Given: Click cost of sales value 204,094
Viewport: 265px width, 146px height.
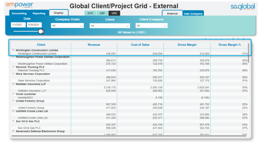Looking at the screenshot, I should pyautogui.click(x=157, y=54).
